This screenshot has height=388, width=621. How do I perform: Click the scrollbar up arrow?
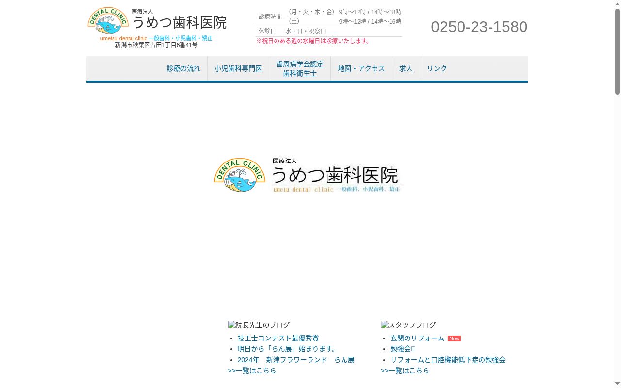[x=618, y=3]
